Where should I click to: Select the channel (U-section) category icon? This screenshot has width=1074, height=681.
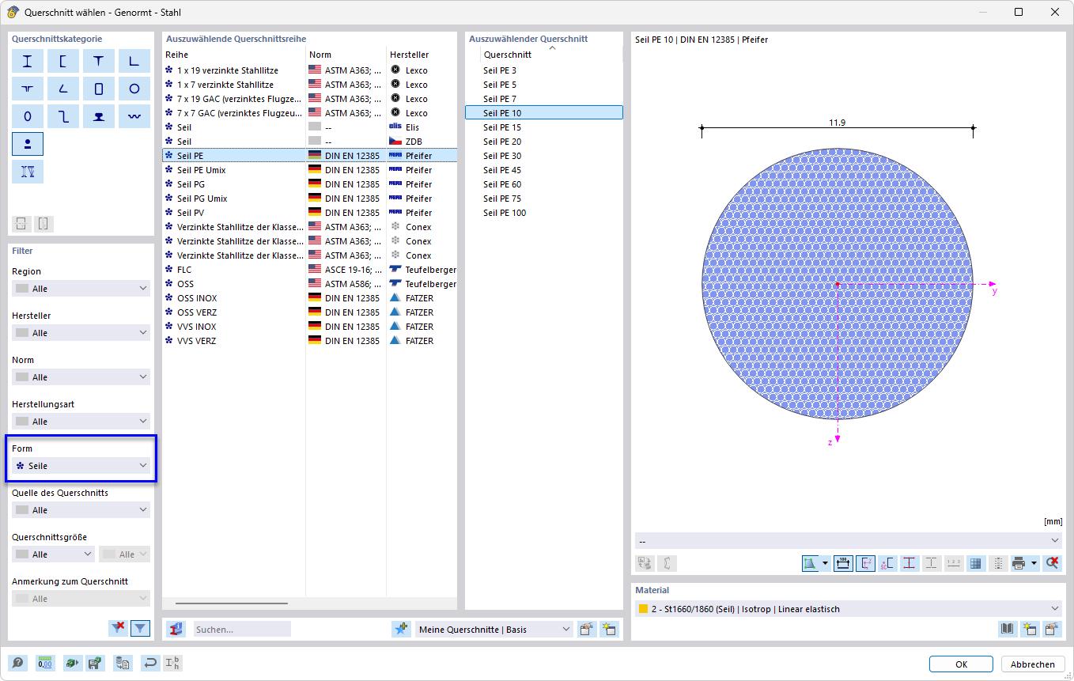63,61
